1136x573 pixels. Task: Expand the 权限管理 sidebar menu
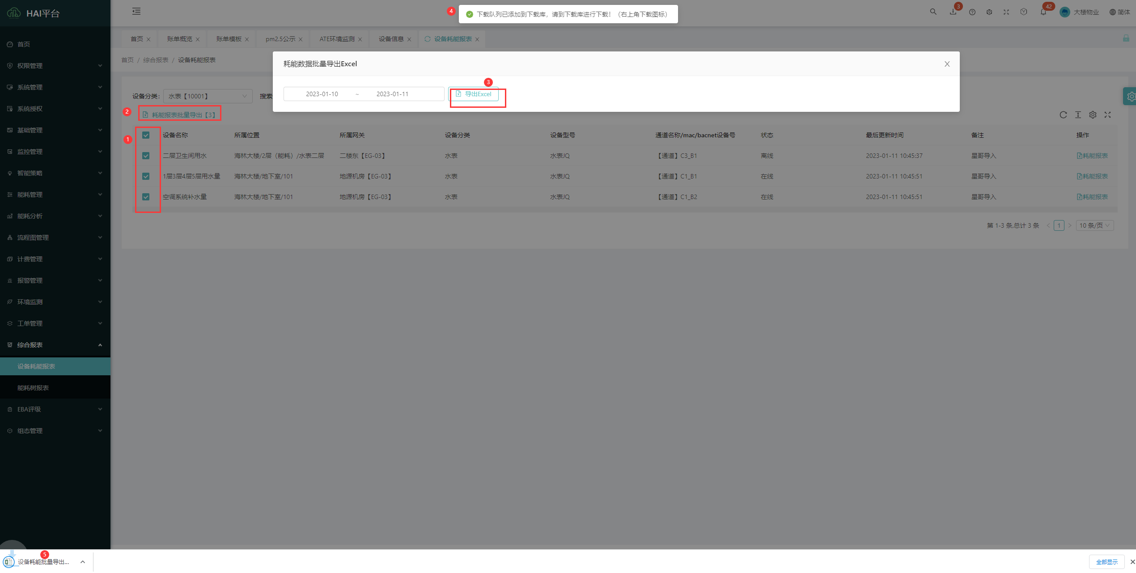(55, 66)
